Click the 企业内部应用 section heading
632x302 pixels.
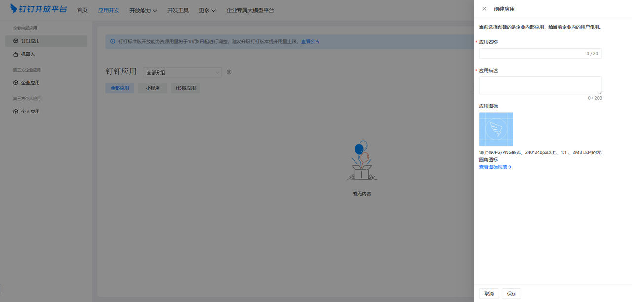tap(25, 28)
